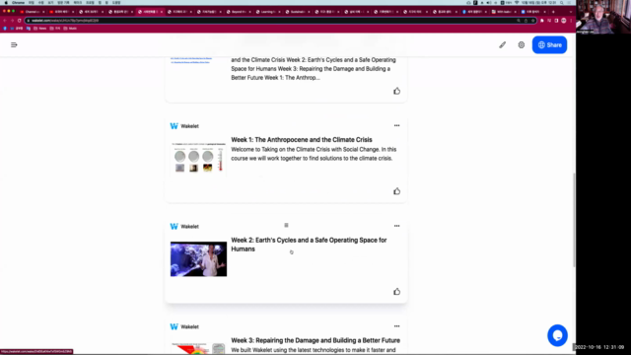Click the browser back arrow
This screenshot has width=631, height=355.
[5, 20]
